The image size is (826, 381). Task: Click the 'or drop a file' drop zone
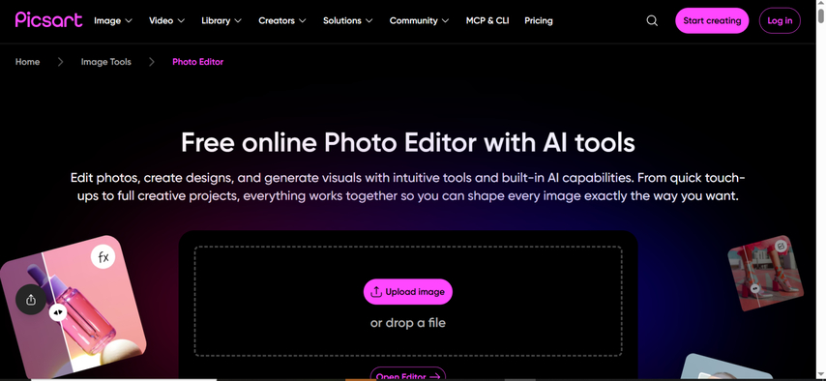click(x=408, y=302)
